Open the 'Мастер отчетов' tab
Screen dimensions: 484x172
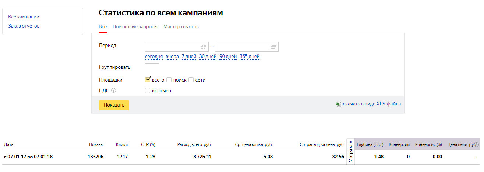(x=181, y=27)
